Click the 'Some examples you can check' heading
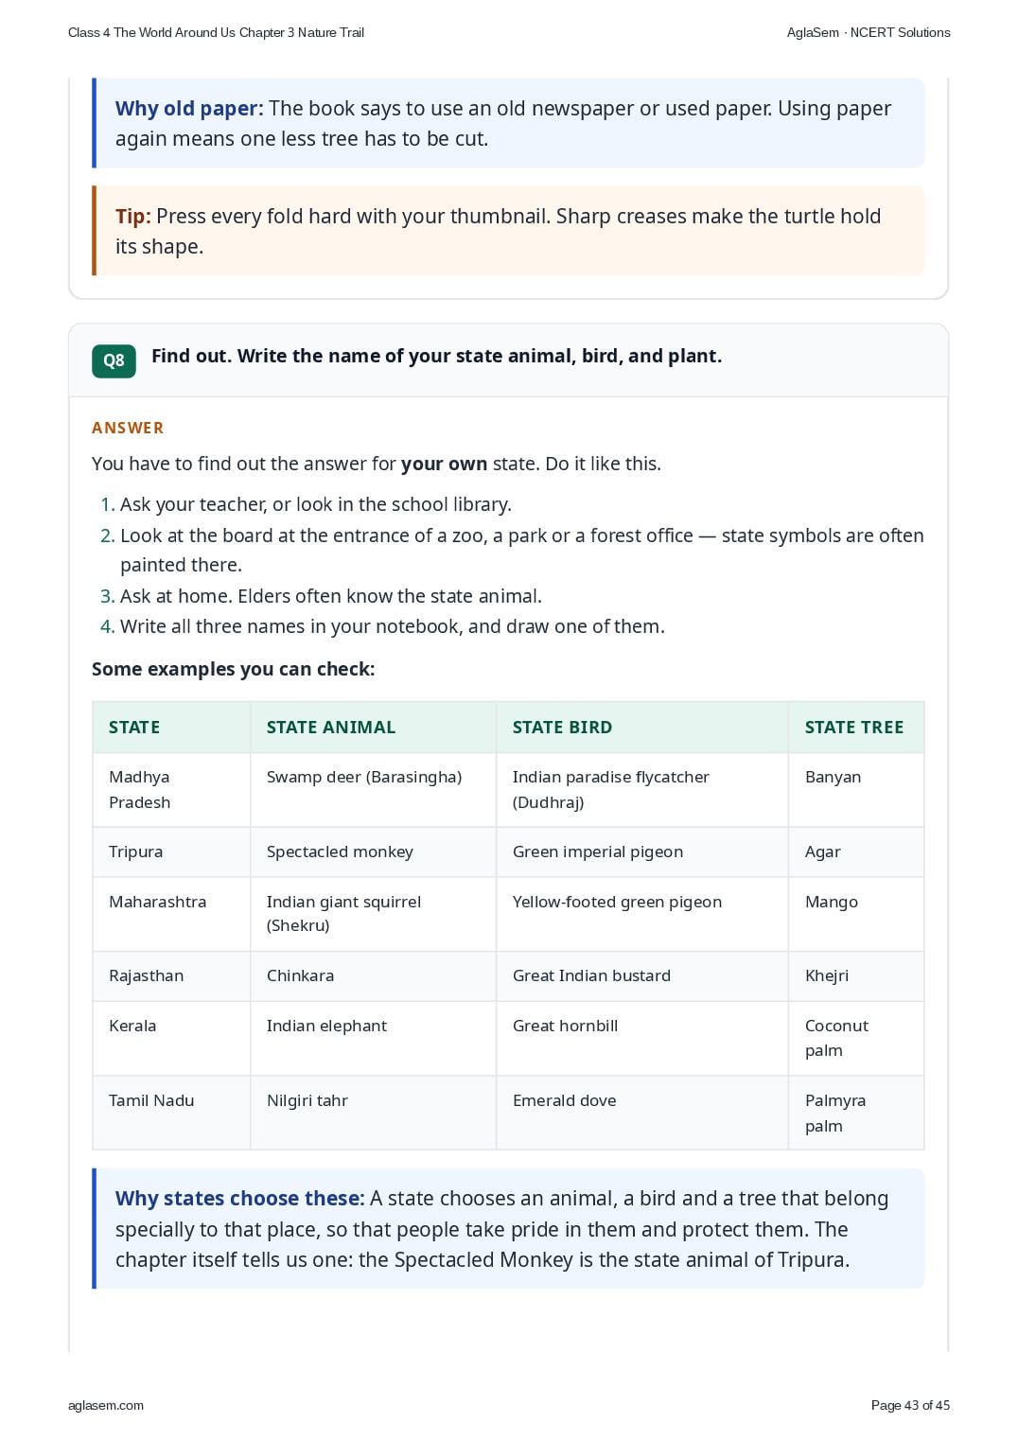 click(x=234, y=669)
